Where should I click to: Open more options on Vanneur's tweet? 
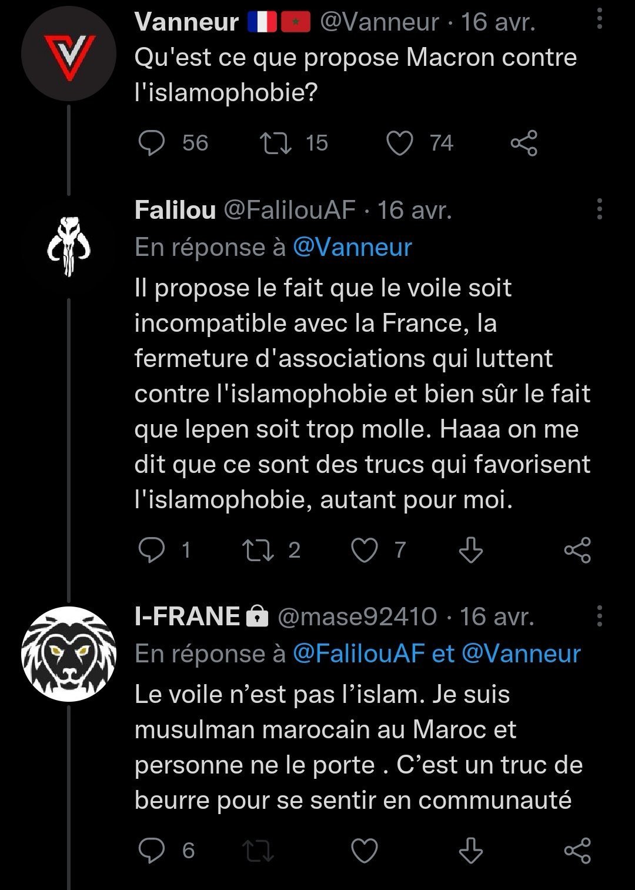pyautogui.click(x=599, y=19)
